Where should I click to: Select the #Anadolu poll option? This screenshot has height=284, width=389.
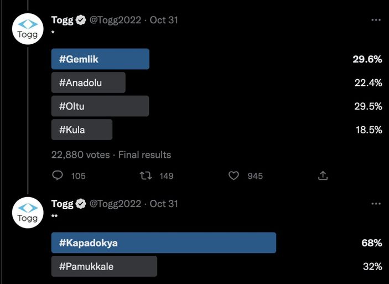pos(89,82)
